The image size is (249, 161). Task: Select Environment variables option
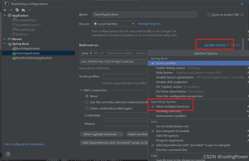199,116
